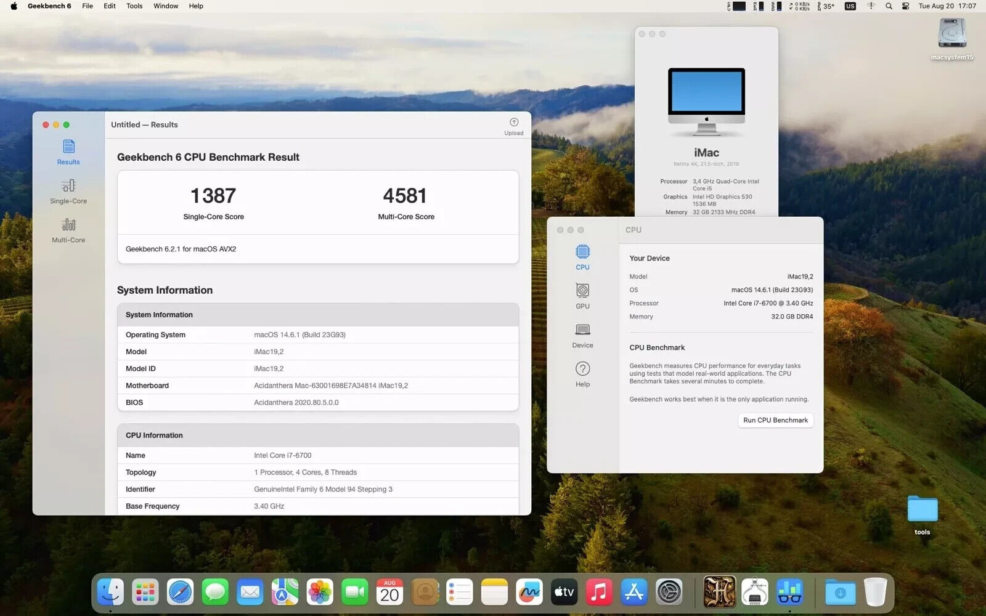Open Control Center in menu bar

905,6
